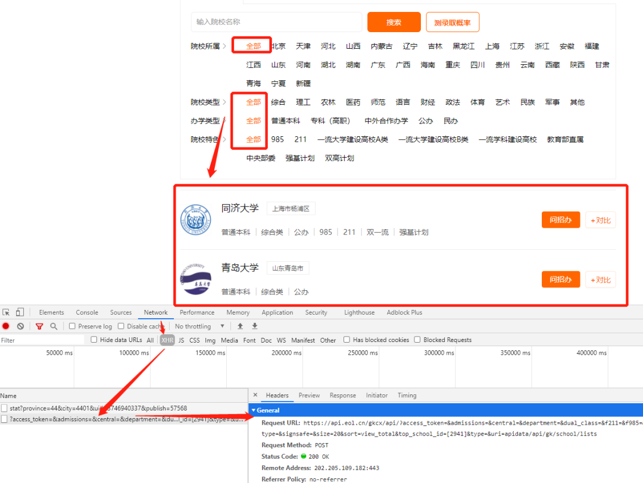Tick the checkbox beside ?access_token= request
The height and width of the screenshot is (483, 643).
coord(4,419)
